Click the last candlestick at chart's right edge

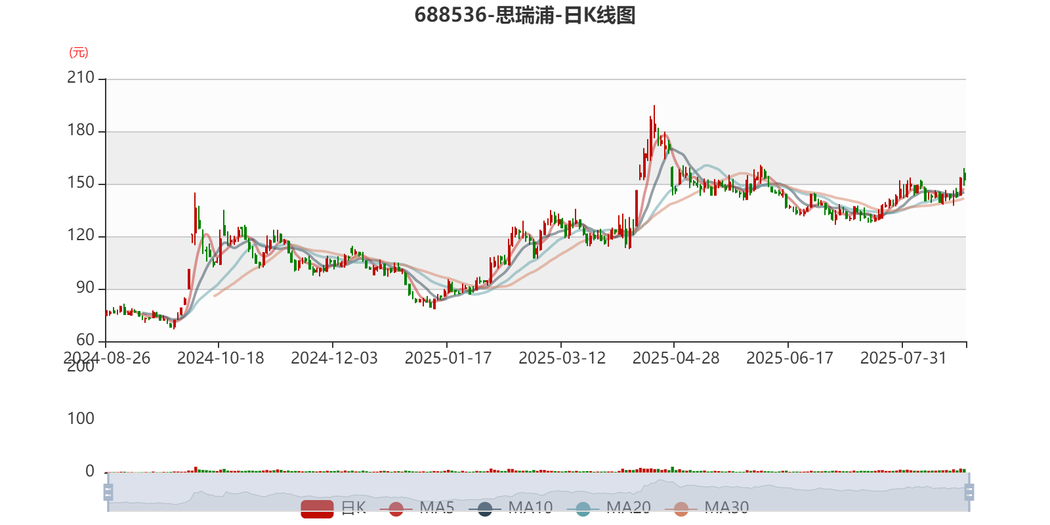tap(965, 176)
